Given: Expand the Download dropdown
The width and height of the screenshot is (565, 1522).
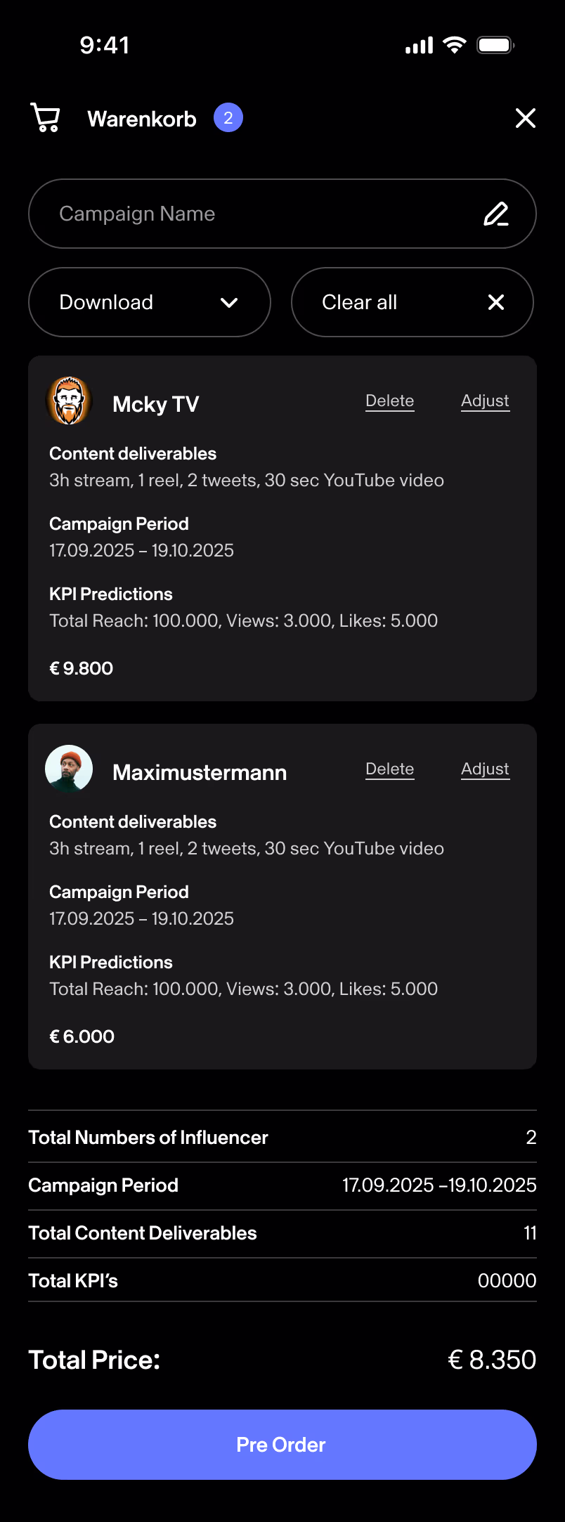Looking at the screenshot, I should point(148,302).
